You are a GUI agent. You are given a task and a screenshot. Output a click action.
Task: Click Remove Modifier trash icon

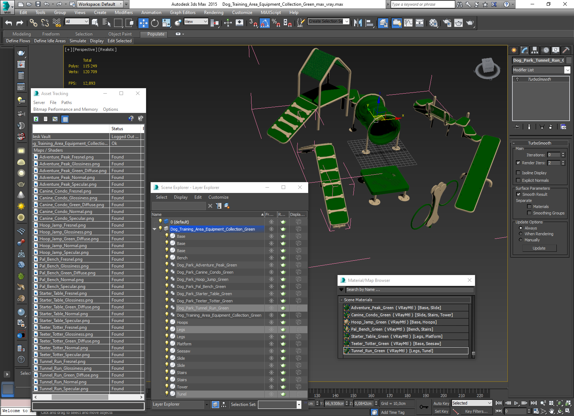tap(550, 127)
